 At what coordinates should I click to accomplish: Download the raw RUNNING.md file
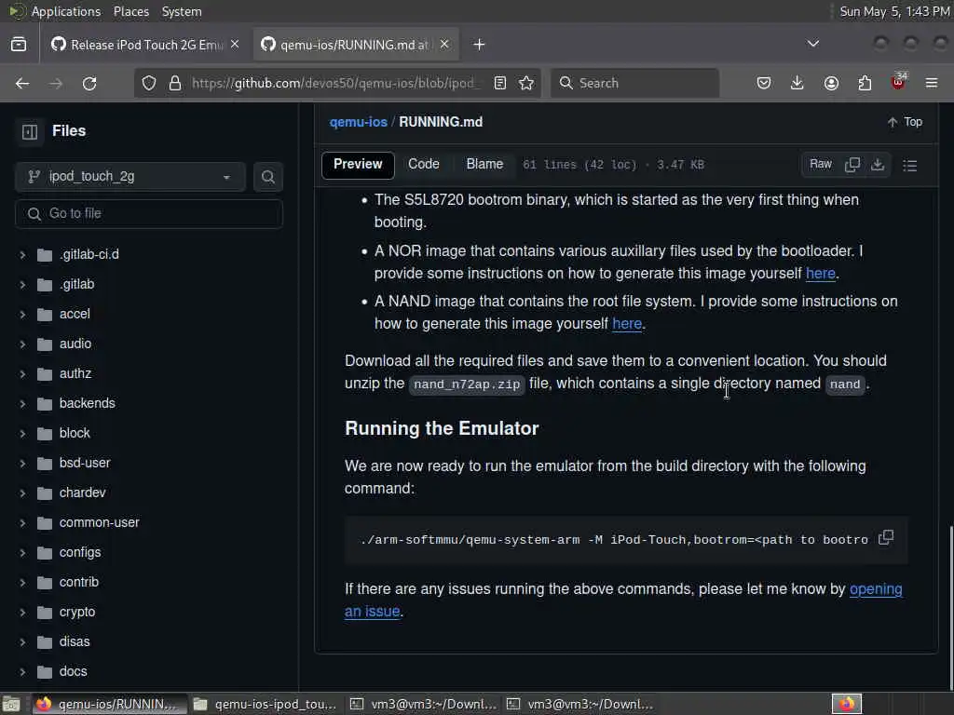[x=878, y=165]
